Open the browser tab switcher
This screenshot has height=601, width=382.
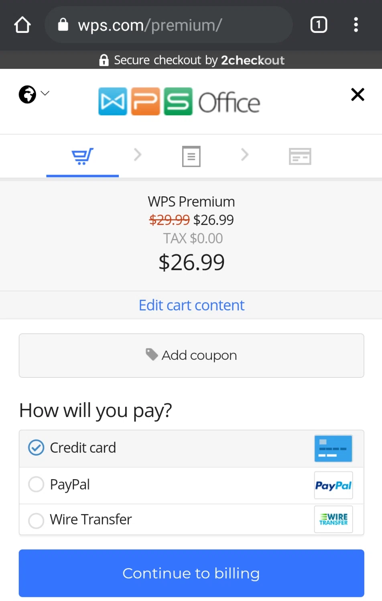click(x=319, y=25)
